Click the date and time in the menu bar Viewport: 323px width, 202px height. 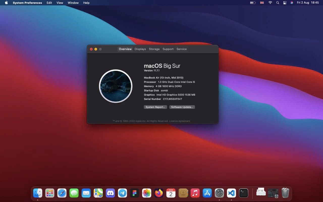click(308, 3)
